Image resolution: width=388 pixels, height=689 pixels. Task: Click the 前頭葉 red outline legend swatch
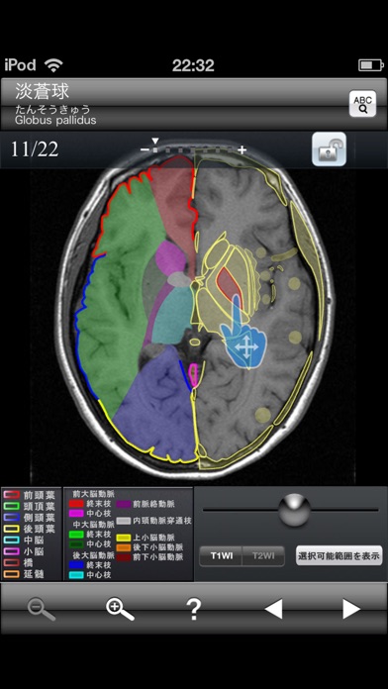(11, 494)
